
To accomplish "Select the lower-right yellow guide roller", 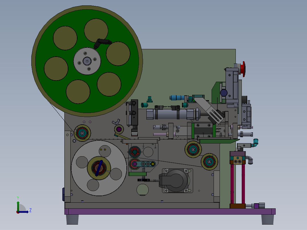I will click(x=209, y=162).
